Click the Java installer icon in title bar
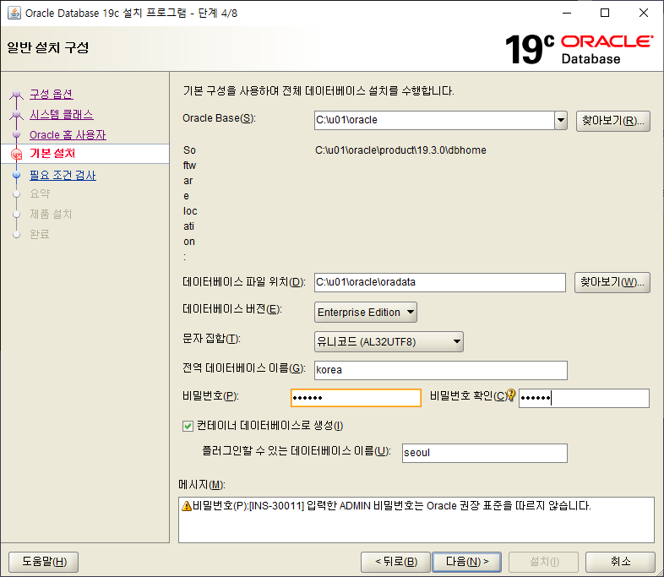 [14, 13]
